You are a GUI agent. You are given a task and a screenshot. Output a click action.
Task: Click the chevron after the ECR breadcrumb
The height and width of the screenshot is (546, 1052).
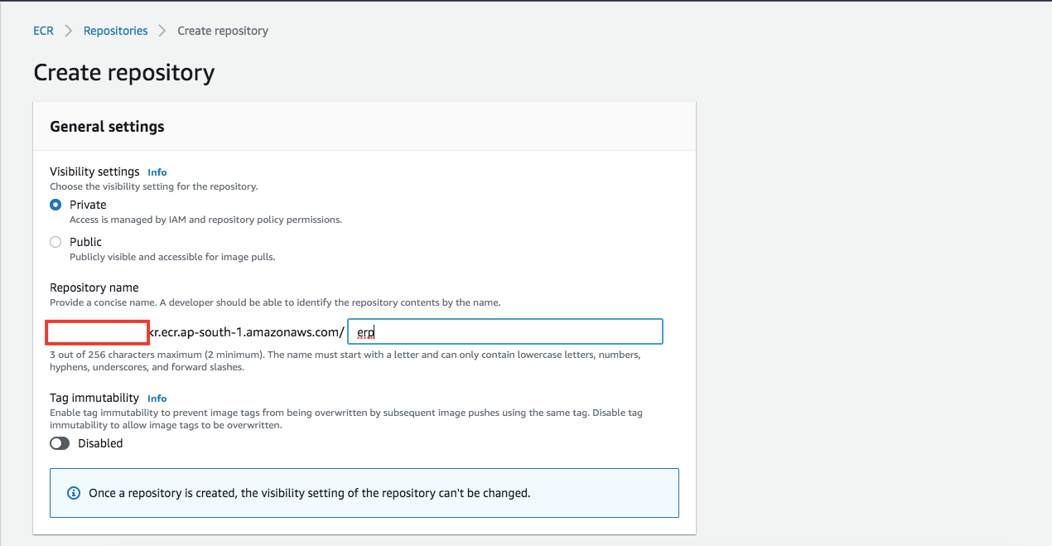pyautogui.click(x=69, y=31)
